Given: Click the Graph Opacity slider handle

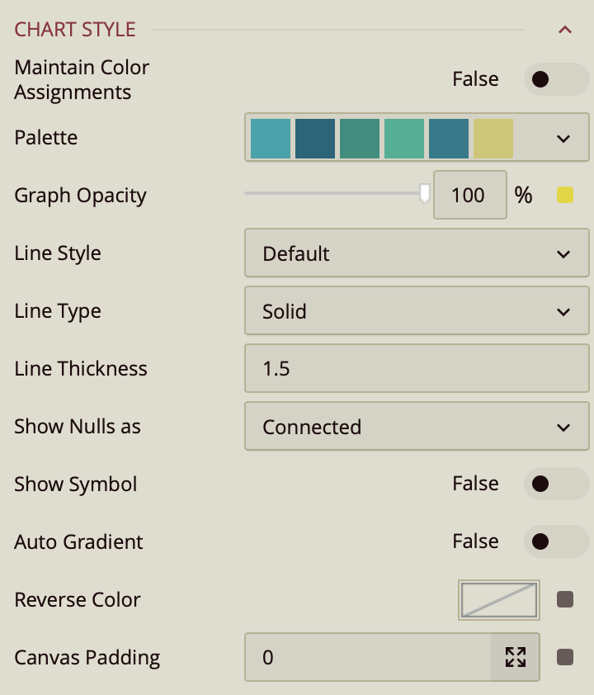Looking at the screenshot, I should tap(425, 193).
